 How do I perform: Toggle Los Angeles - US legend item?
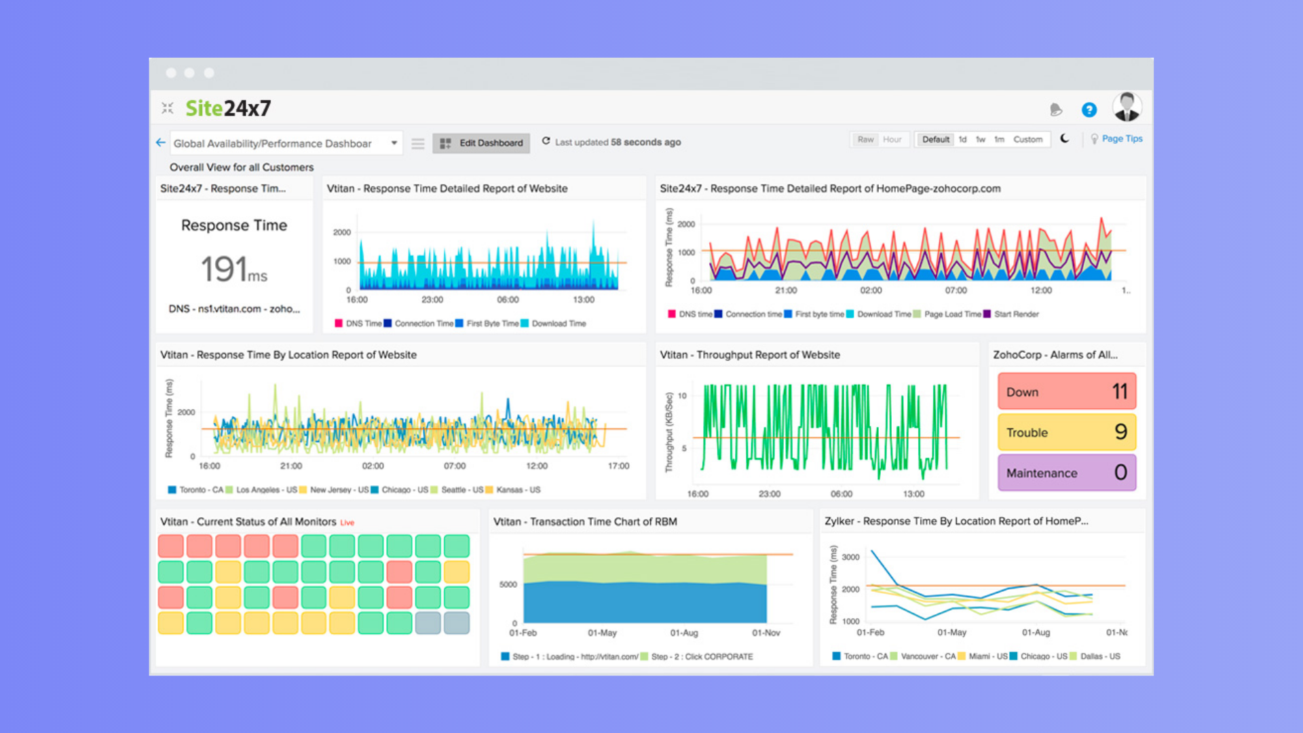pos(261,489)
